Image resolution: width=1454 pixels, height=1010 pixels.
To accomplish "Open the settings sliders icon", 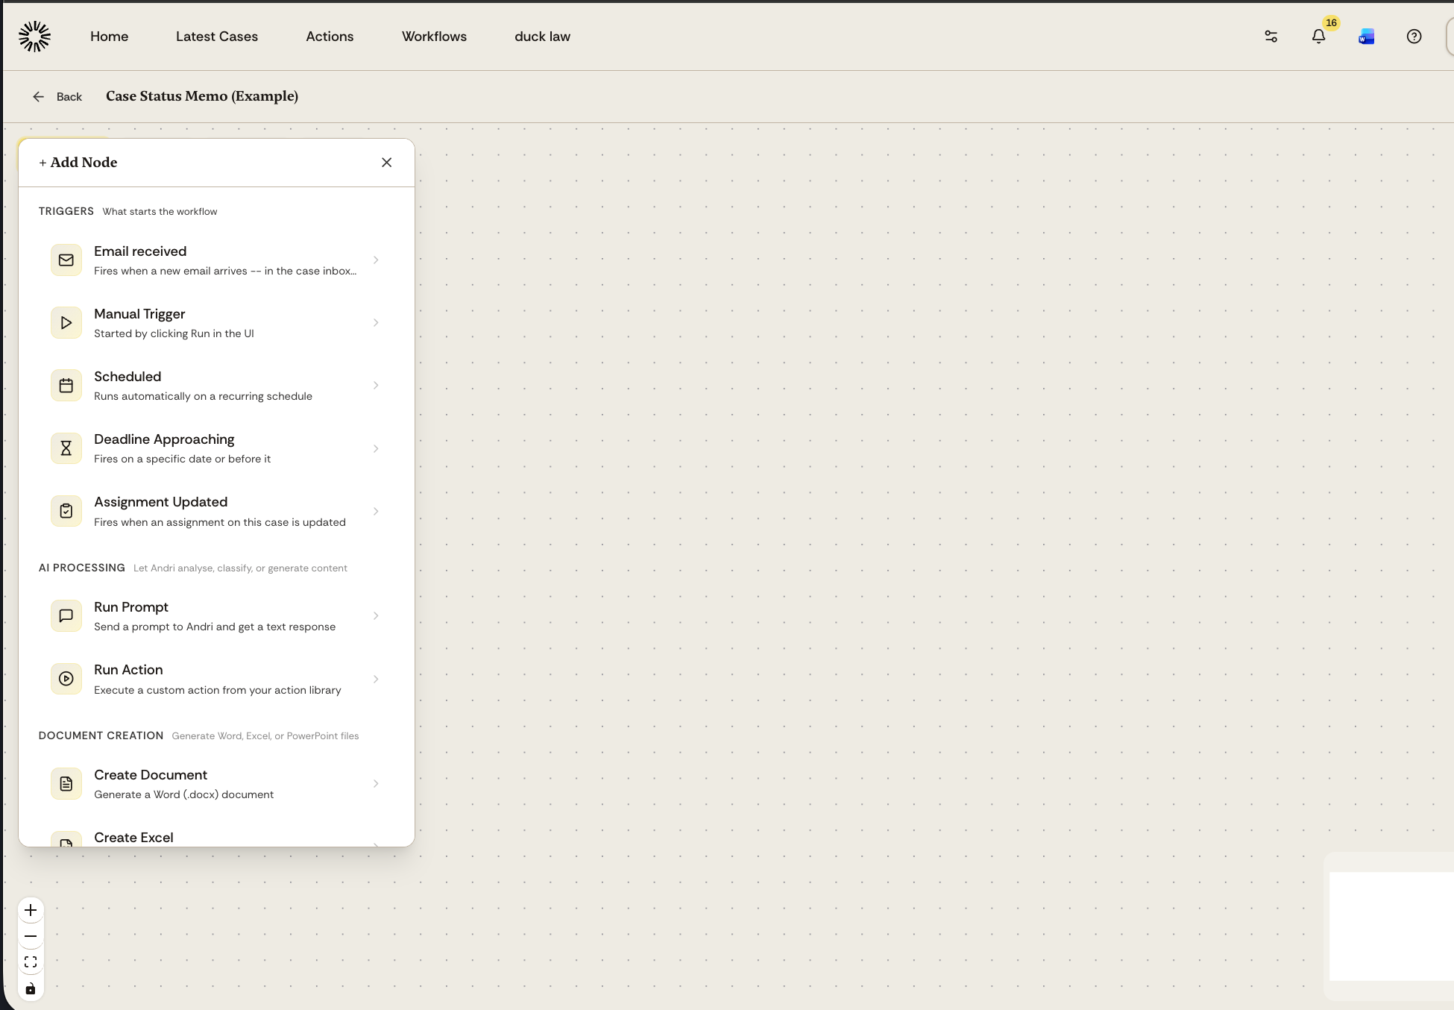I will (1271, 37).
